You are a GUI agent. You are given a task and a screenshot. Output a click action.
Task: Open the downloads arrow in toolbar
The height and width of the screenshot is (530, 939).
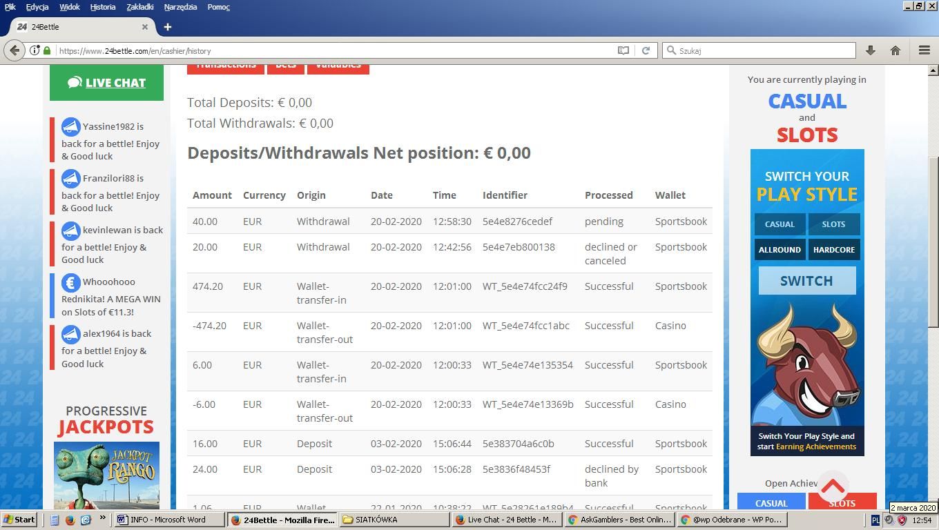(x=871, y=50)
